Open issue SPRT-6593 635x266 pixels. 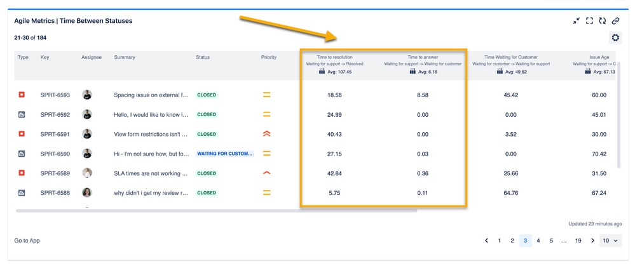tap(55, 95)
